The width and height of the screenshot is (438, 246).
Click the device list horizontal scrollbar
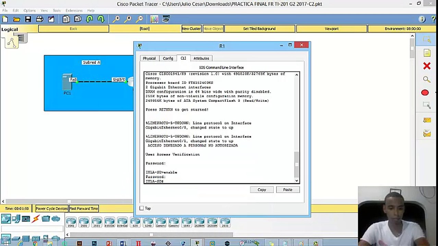pyautogui.click(x=151, y=234)
